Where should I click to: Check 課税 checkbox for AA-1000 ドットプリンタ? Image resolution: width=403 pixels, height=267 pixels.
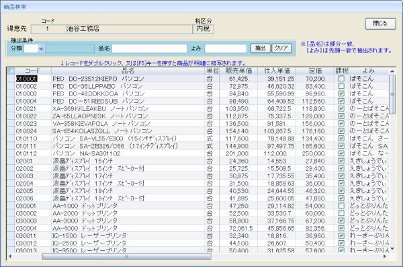(x=341, y=206)
